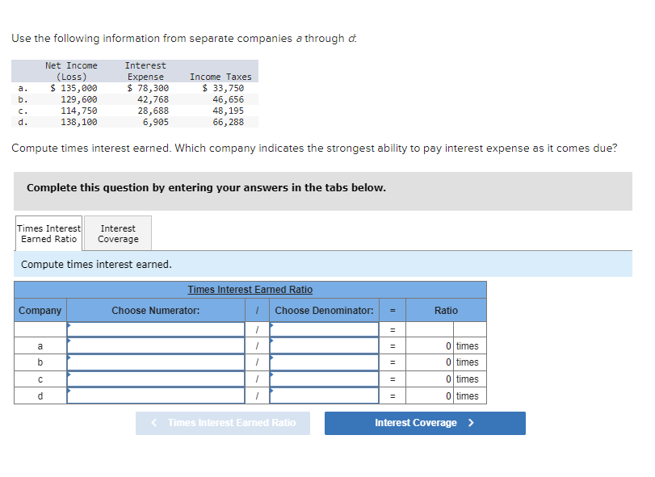
Task: Click income taxes value $ 33,750
Action: coord(223,88)
